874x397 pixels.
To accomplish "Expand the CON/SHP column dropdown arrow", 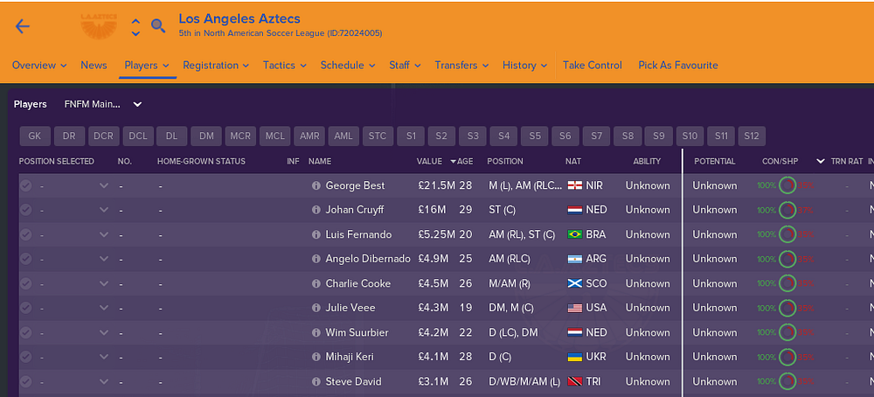I will point(821,161).
